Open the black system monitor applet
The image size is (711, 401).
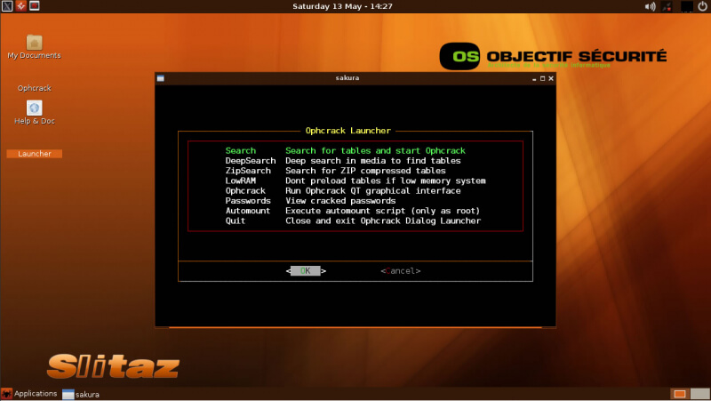click(x=686, y=6)
